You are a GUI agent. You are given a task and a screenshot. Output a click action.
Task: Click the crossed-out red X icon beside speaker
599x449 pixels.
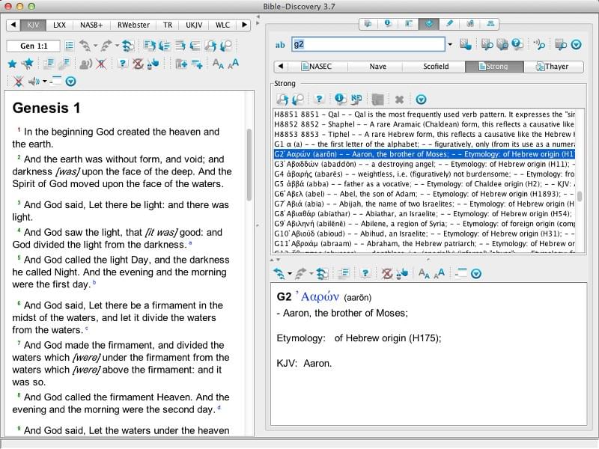pyautogui.click(x=101, y=64)
